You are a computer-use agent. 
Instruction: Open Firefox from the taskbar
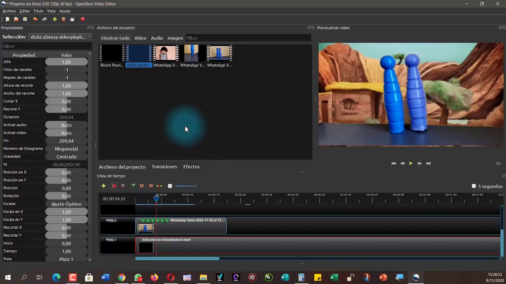point(154,278)
